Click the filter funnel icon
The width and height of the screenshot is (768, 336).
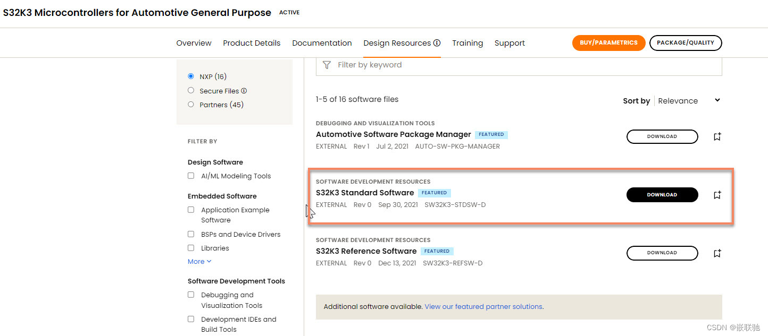point(327,65)
